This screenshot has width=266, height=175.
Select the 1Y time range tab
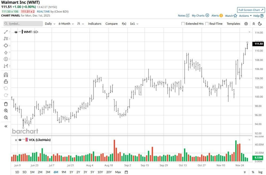(71, 172)
